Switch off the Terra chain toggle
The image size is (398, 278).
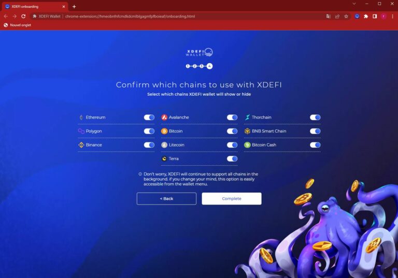point(232,158)
